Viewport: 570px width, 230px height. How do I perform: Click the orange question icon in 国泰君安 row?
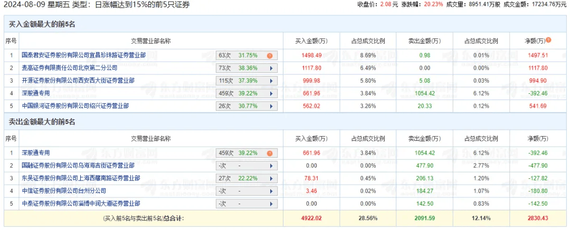pyautogui.click(x=269, y=56)
